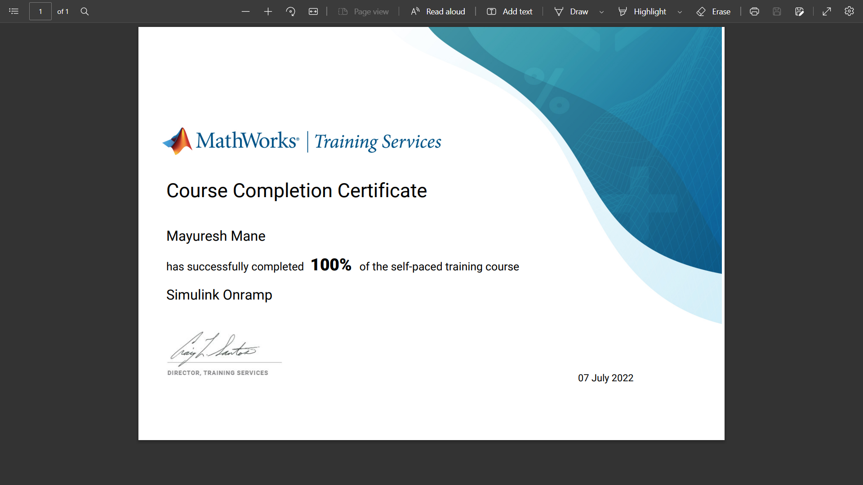
Task: Click the Save icon
Action: click(x=777, y=11)
